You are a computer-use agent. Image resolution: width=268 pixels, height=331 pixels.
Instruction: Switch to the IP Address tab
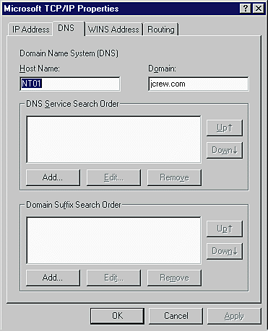tap(30, 30)
